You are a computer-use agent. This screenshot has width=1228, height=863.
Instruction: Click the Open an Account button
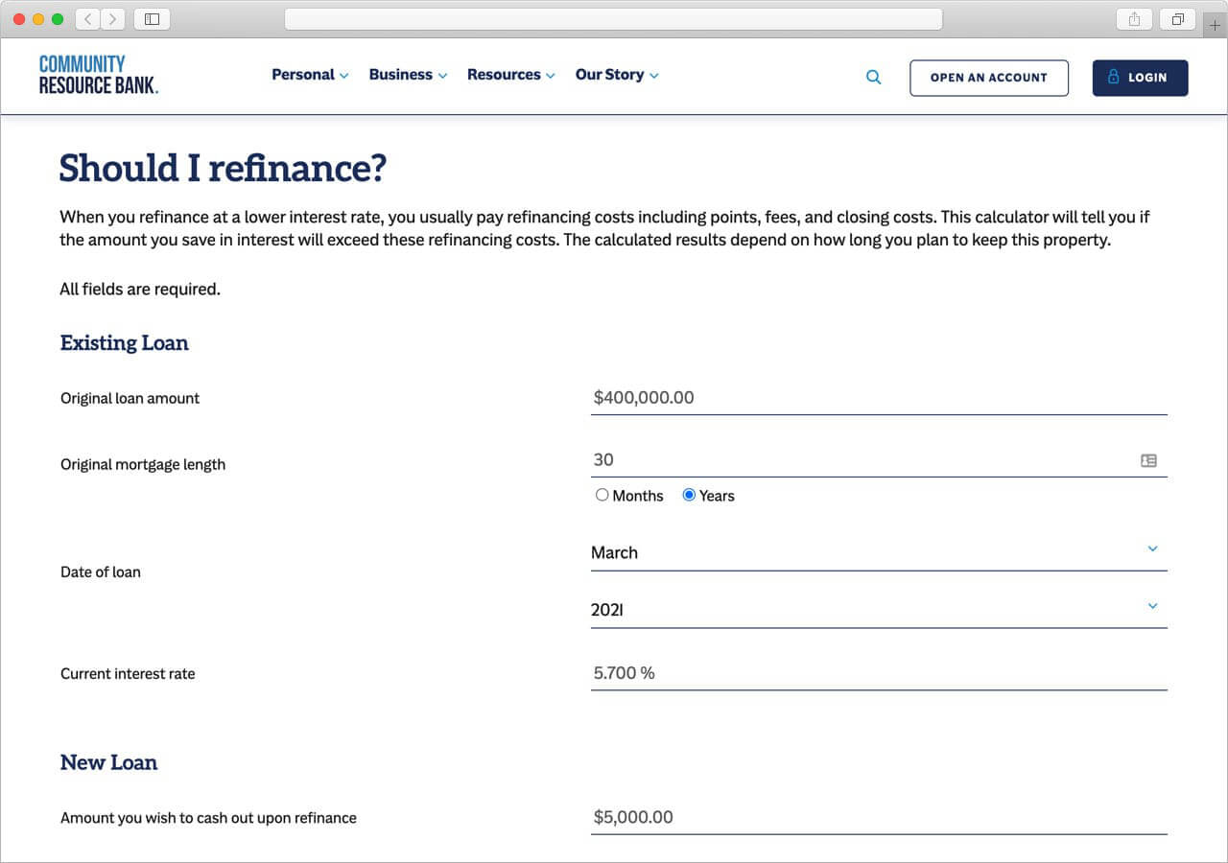[988, 78]
